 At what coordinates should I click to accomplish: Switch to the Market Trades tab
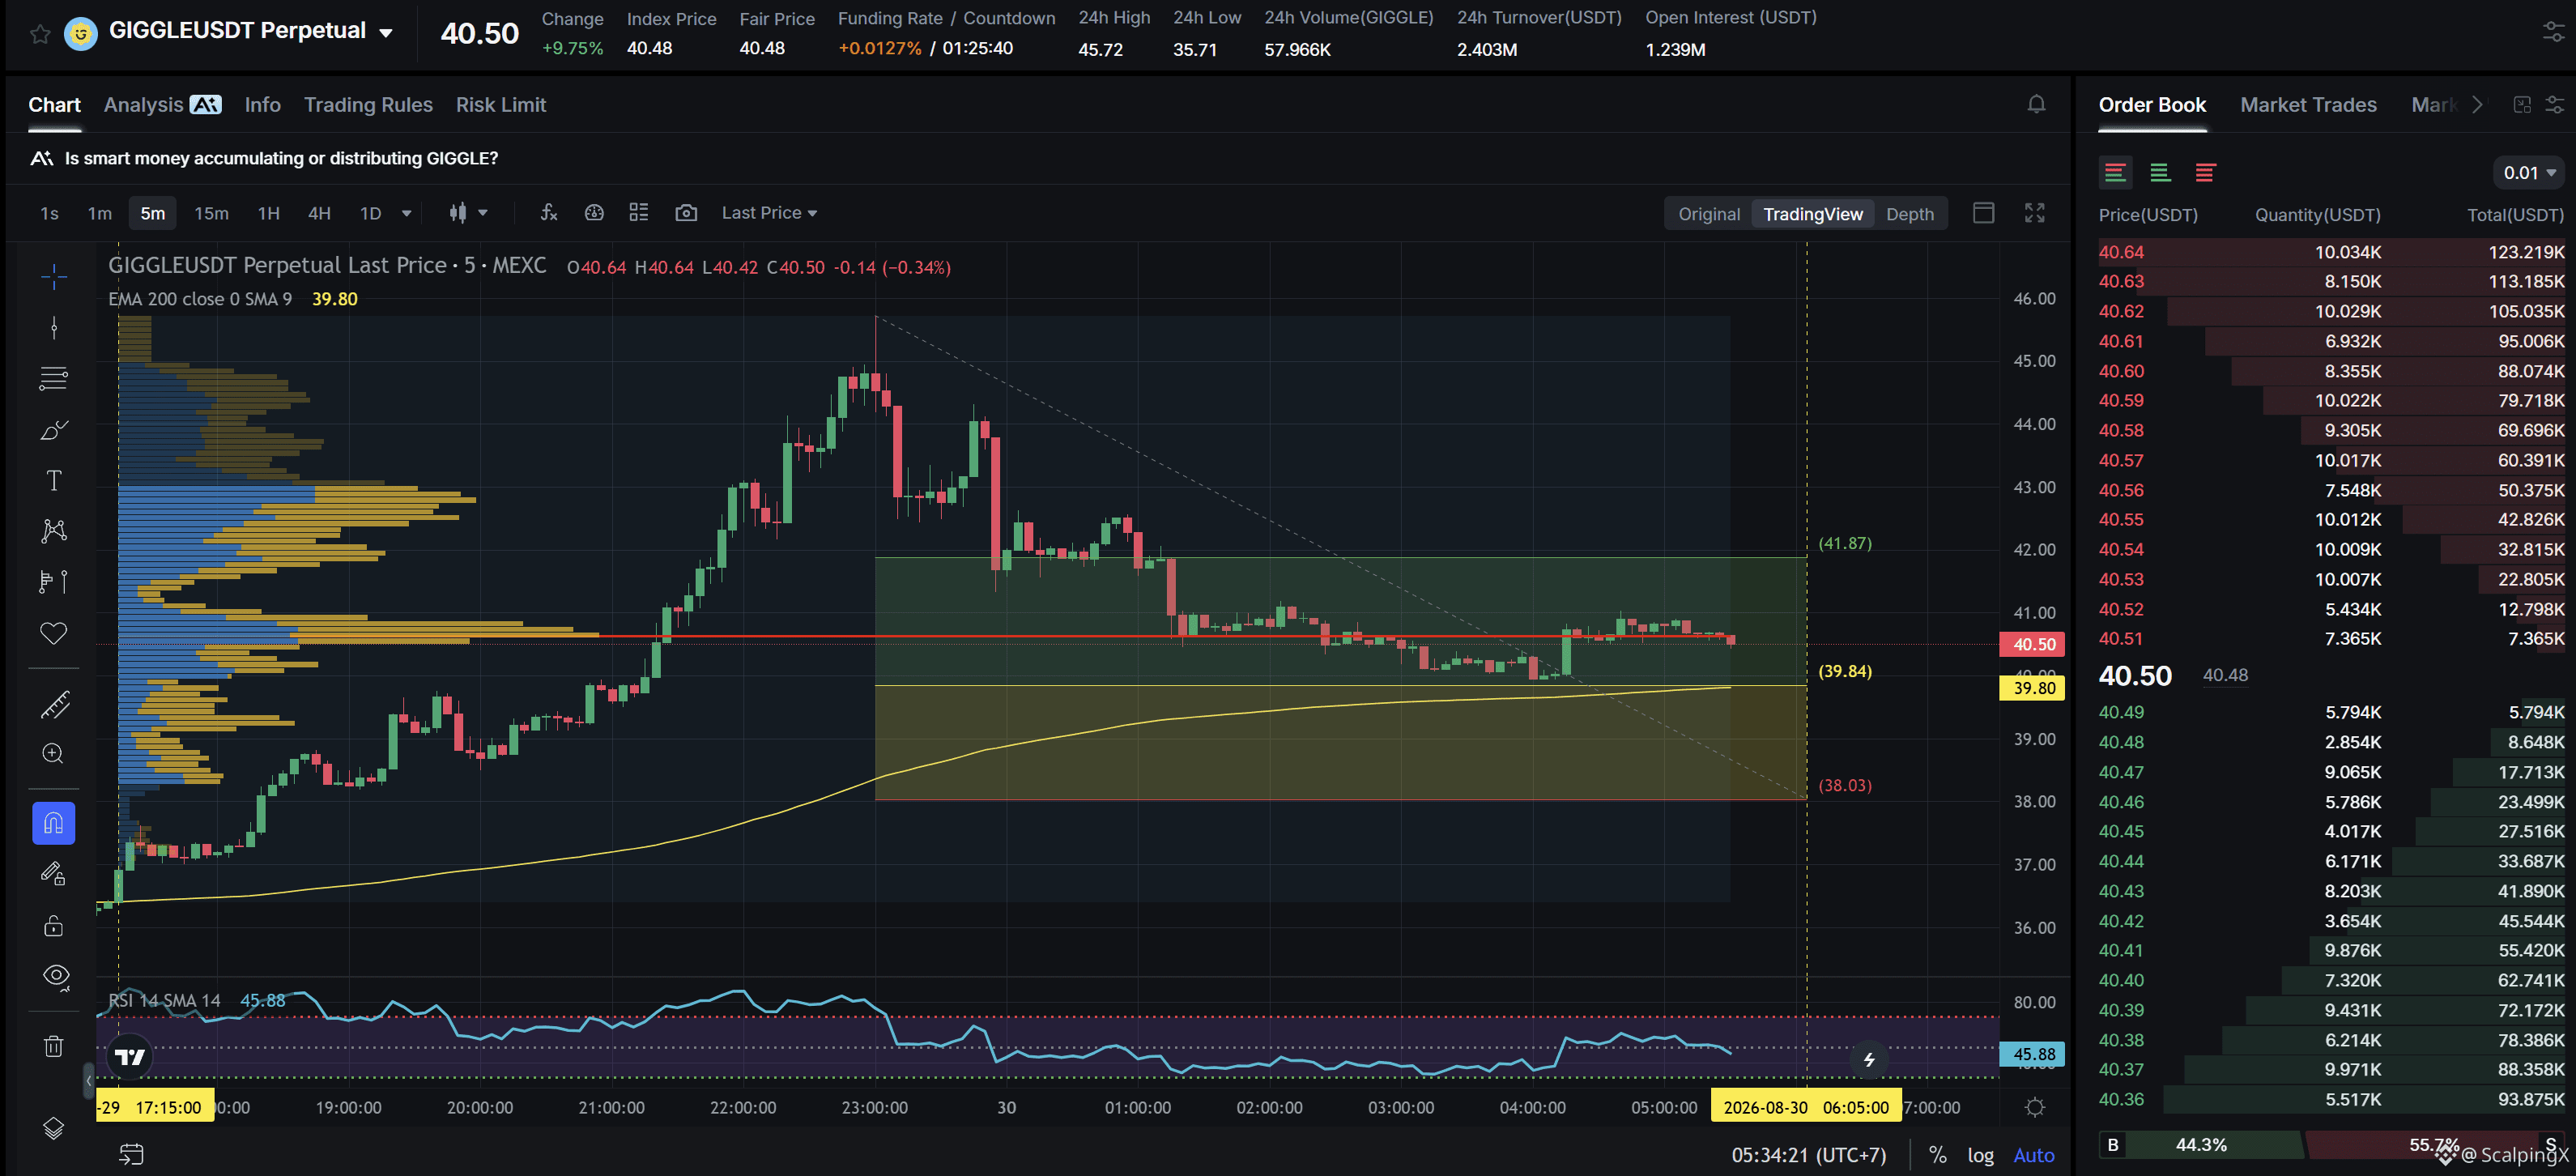click(x=2308, y=104)
